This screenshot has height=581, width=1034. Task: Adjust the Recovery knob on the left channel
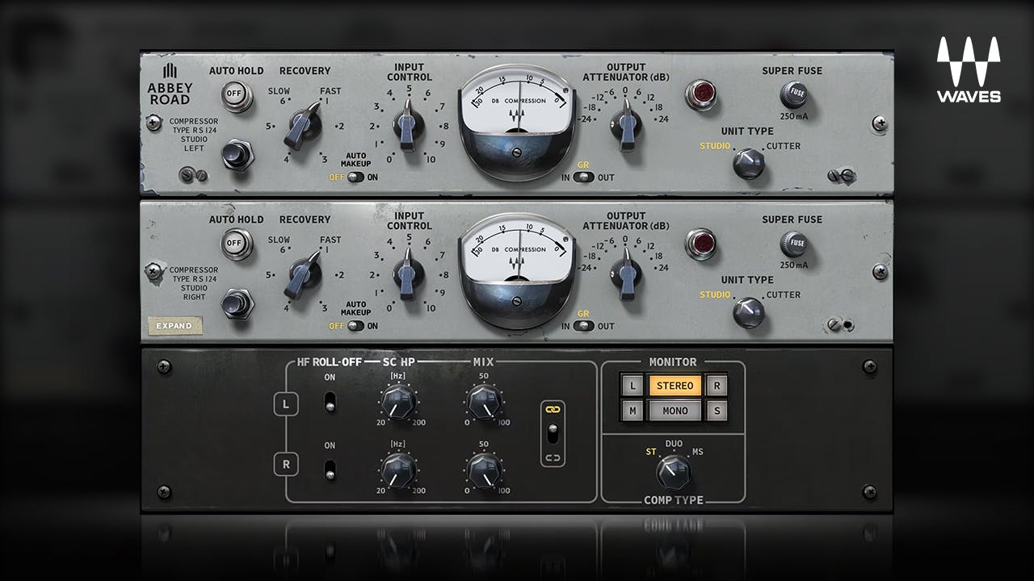pos(307,125)
